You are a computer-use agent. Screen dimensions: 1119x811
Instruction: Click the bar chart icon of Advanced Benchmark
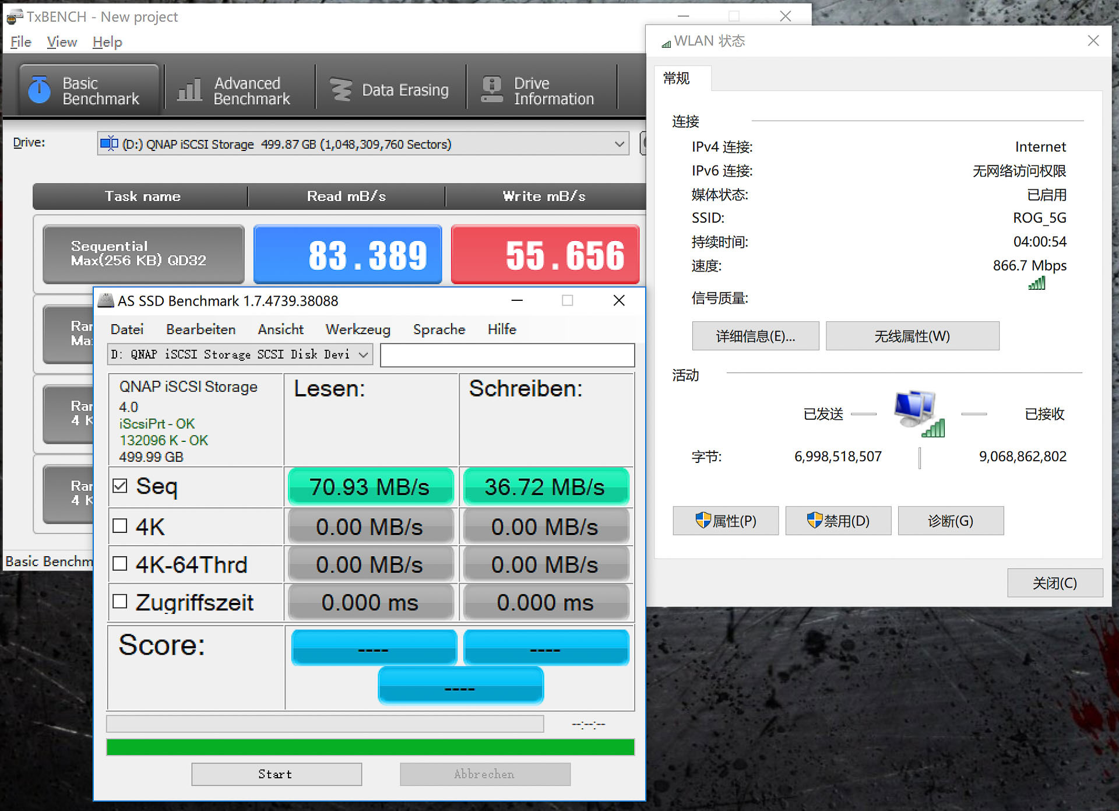tap(189, 90)
